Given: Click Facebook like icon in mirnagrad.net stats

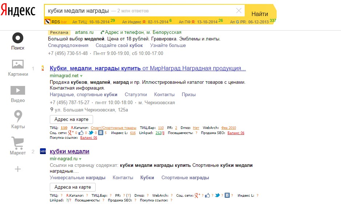Looking at the screenshot, I should [x=81, y=133].
